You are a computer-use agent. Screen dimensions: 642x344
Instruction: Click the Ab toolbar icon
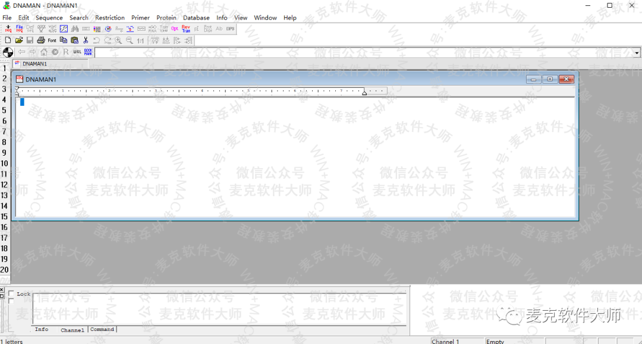click(x=219, y=29)
